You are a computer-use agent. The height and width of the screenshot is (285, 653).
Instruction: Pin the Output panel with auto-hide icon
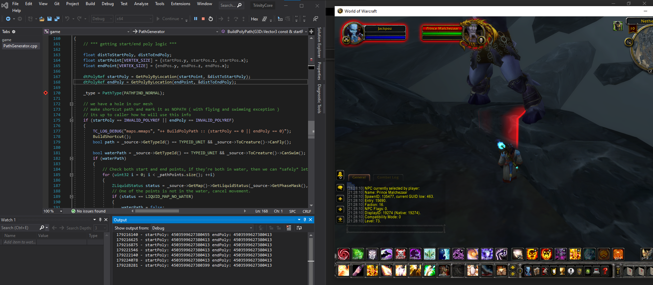pos(305,220)
